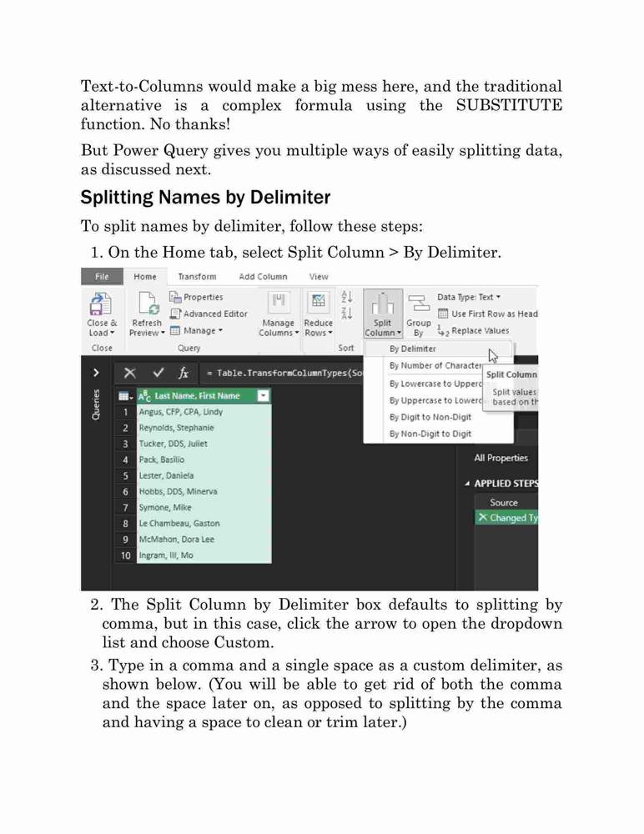Confirm the formula with the checkmark icon

(158, 373)
